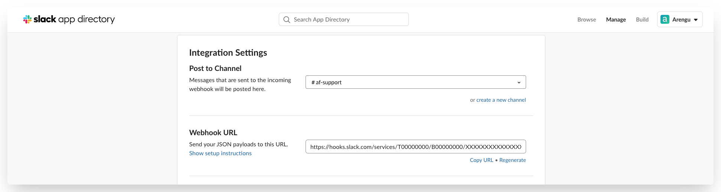Go to the Manage section
721x192 pixels.
(x=616, y=20)
